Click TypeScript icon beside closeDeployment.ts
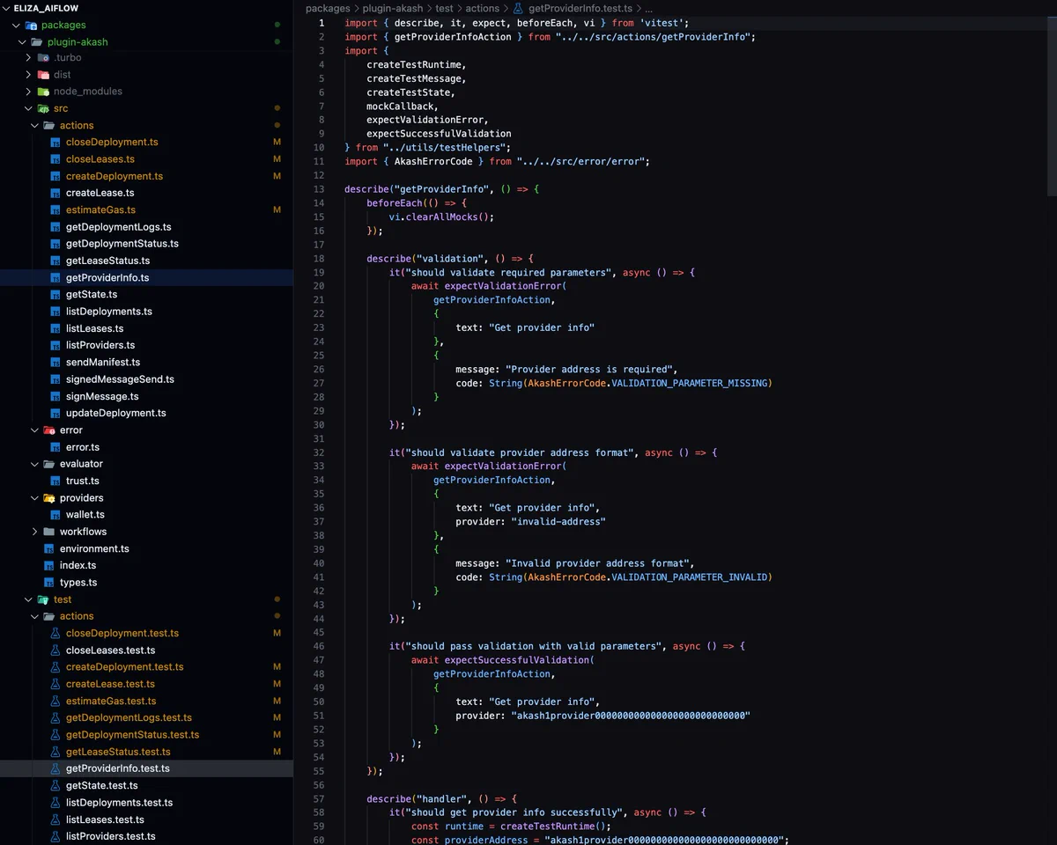The image size is (1057, 845). [55, 143]
